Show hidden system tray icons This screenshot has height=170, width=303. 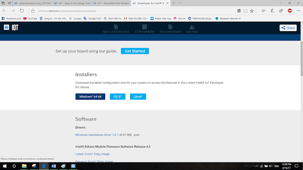pos(257,166)
